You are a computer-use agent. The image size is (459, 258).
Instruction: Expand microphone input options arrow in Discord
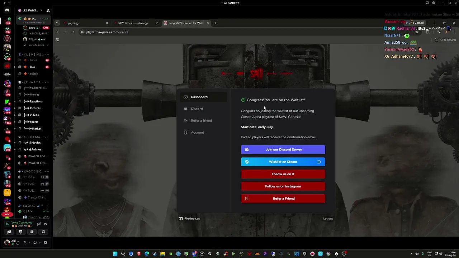pos(29,242)
